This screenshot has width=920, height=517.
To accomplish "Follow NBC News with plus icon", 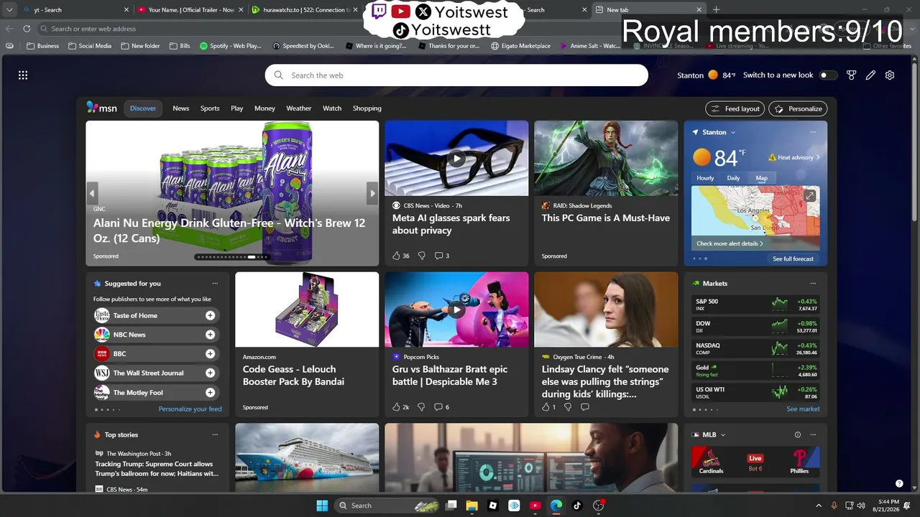I will [x=210, y=335].
